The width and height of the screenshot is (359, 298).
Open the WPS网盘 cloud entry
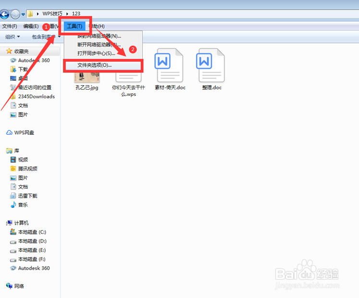[x=20, y=132]
